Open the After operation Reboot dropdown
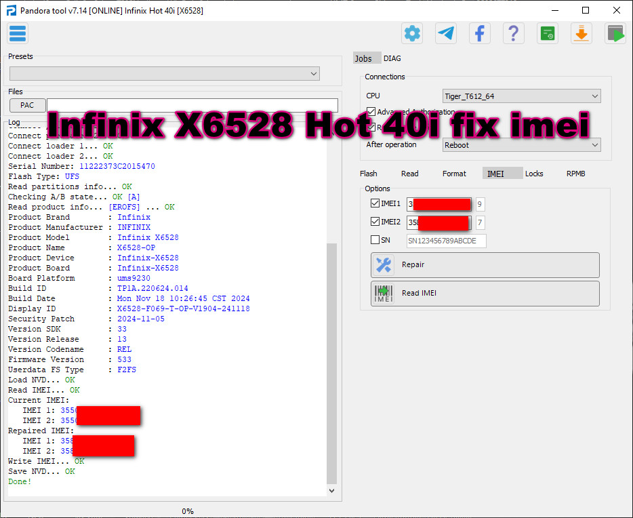 (522, 145)
